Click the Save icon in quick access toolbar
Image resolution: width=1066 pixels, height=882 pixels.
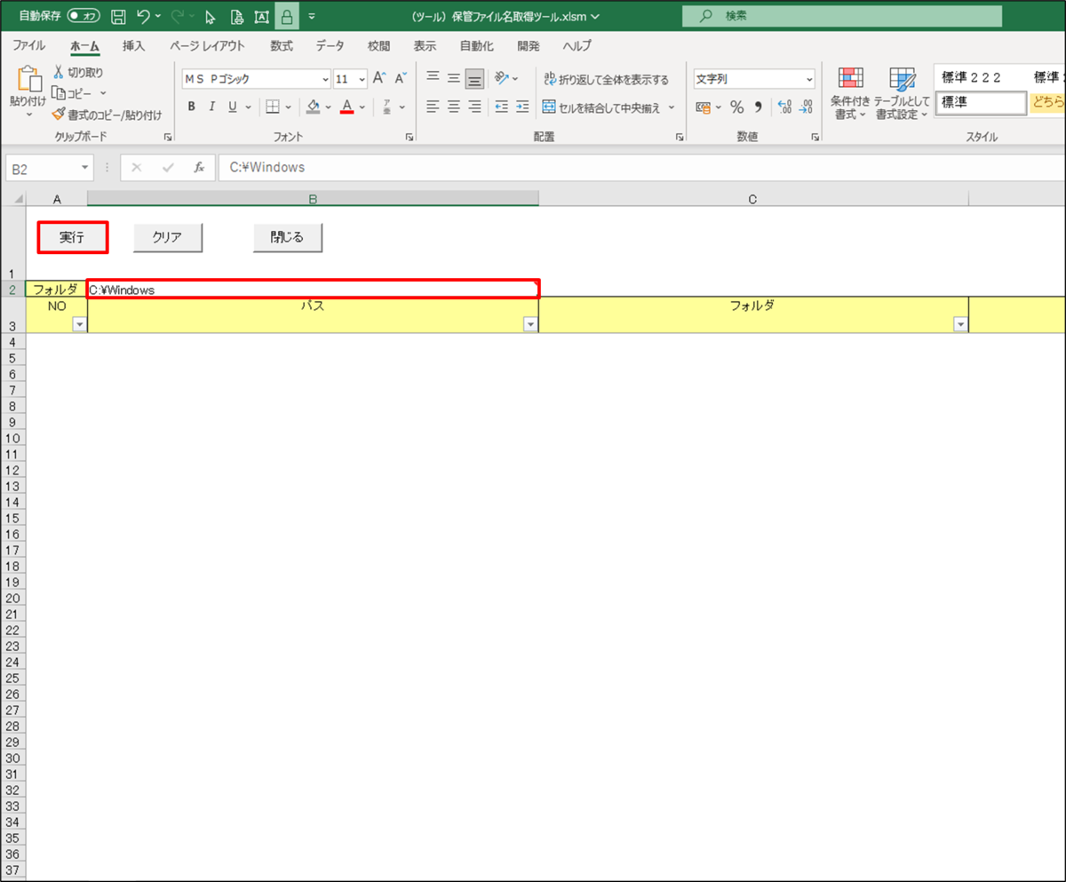[118, 16]
